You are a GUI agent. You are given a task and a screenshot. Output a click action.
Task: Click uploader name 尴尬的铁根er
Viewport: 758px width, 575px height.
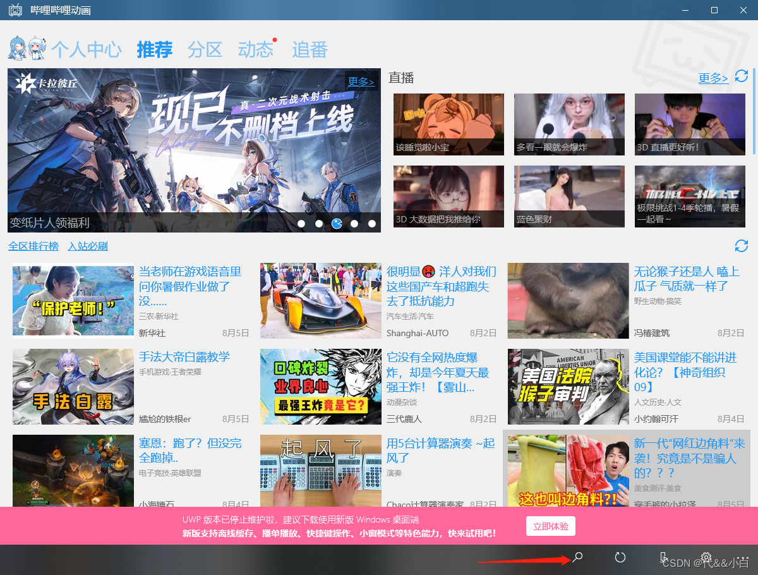click(165, 419)
